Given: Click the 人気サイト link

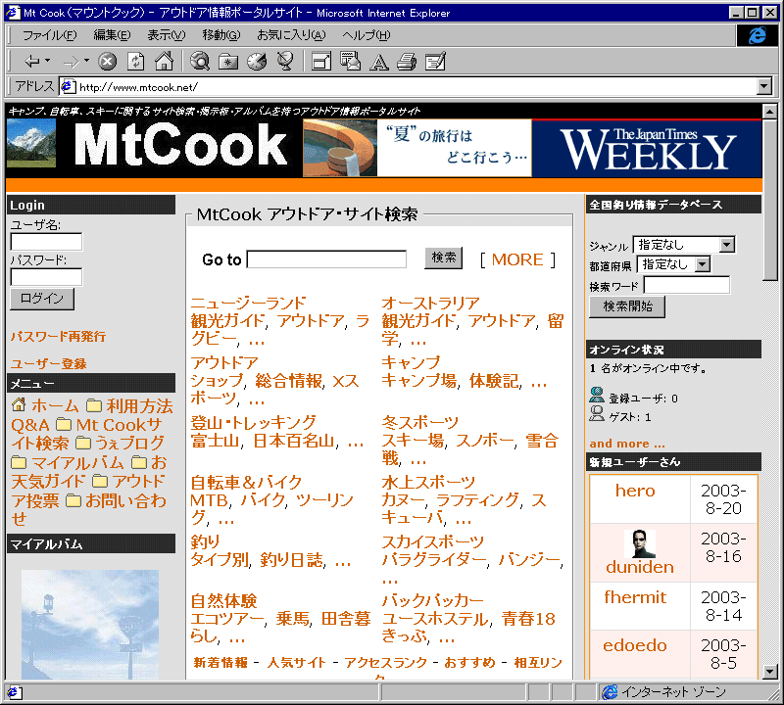Looking at the screenshot, I should click(297, 663).
